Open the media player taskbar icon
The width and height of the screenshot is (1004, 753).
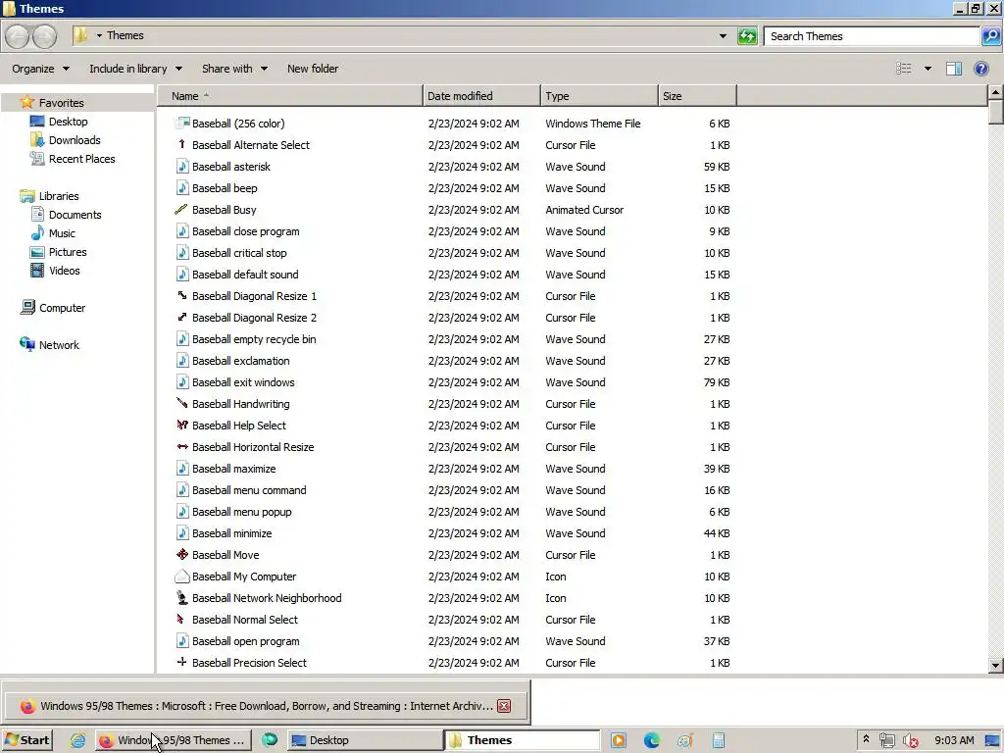click(x=619, y=740)
